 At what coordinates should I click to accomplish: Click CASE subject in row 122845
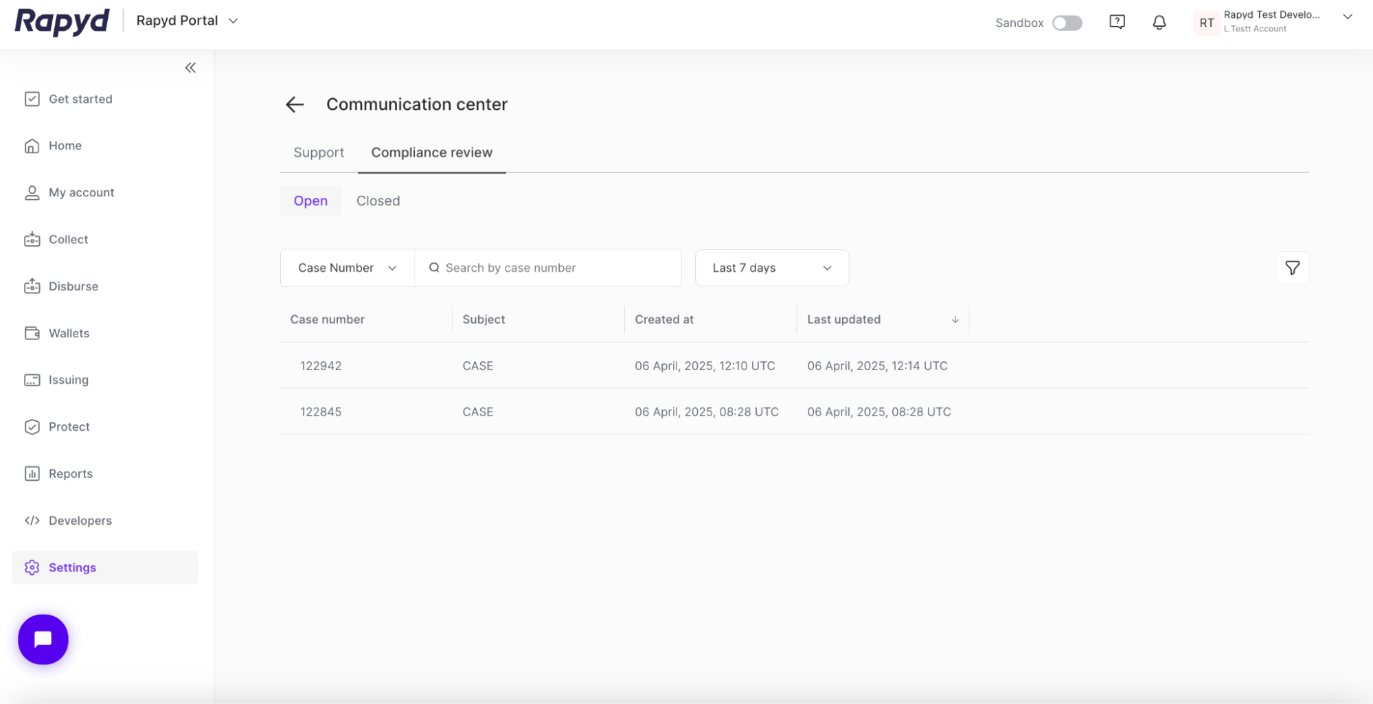(477, 411)
